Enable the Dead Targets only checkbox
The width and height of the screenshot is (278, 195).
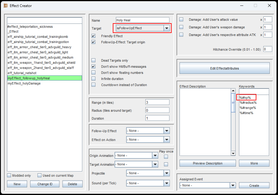point(94,60)
